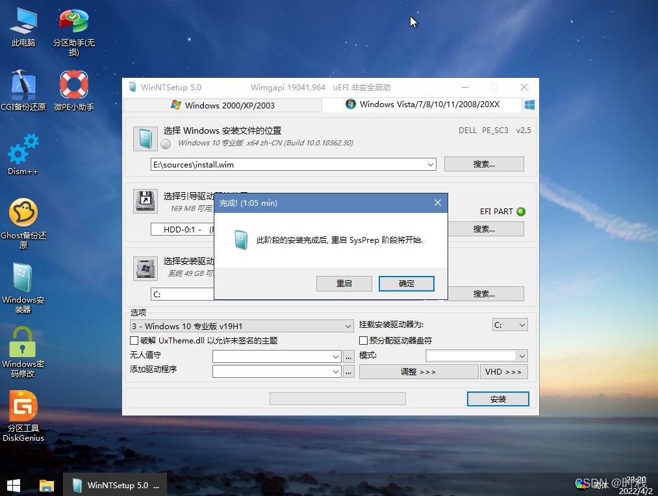Expand the 添加驱动程序 dropdown
Viewport: 658px width, 496px height.
(x=336, y=371)
